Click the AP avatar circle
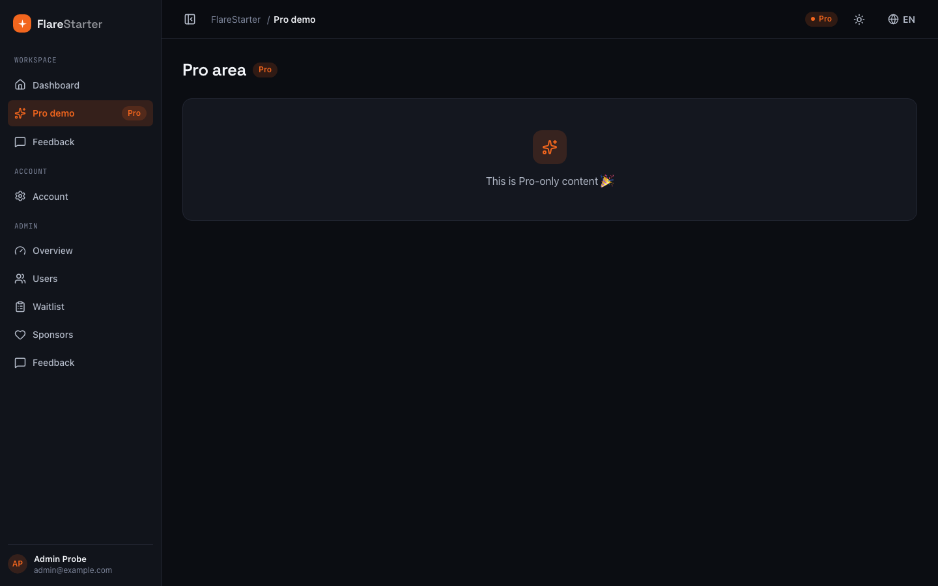This screenshot has height=586, width=938. tap(18, 564)
